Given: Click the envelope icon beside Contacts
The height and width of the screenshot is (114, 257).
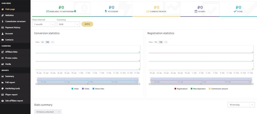Looking at the screenshot, I should [x=3, y=40].
